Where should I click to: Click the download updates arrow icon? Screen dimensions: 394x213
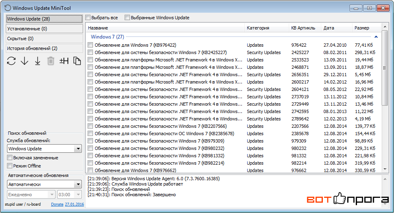pyautogui.click(x=24, y=61)
